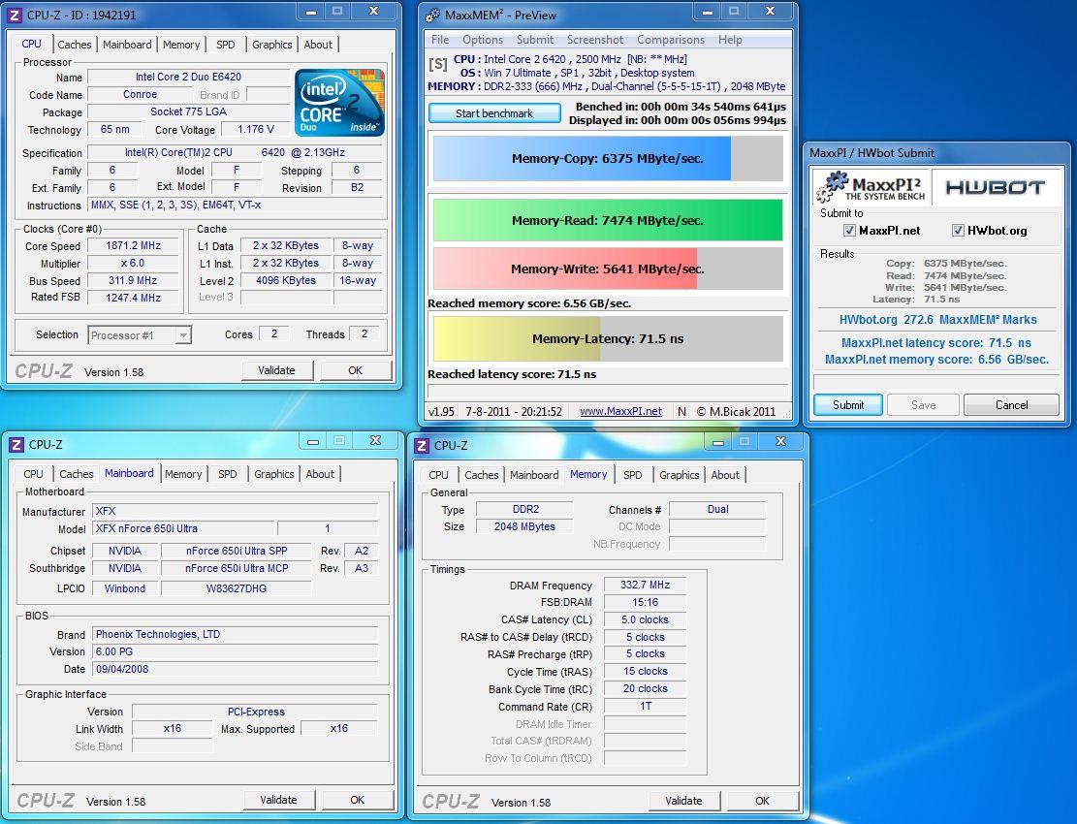
Task: Click the FSB:DRAM 15:16 value
Action: click(645, 602)
